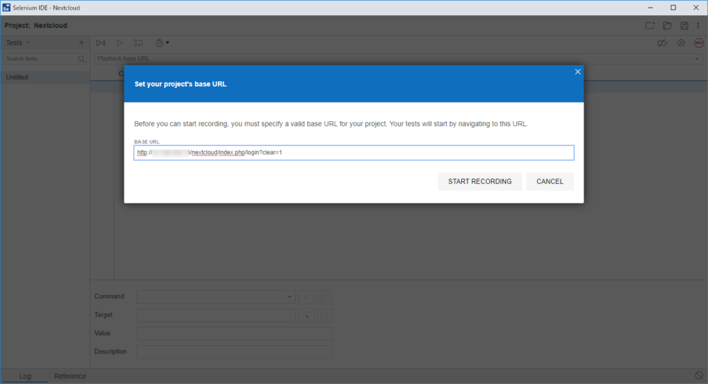Save the project icon

(x=684, y=26)
